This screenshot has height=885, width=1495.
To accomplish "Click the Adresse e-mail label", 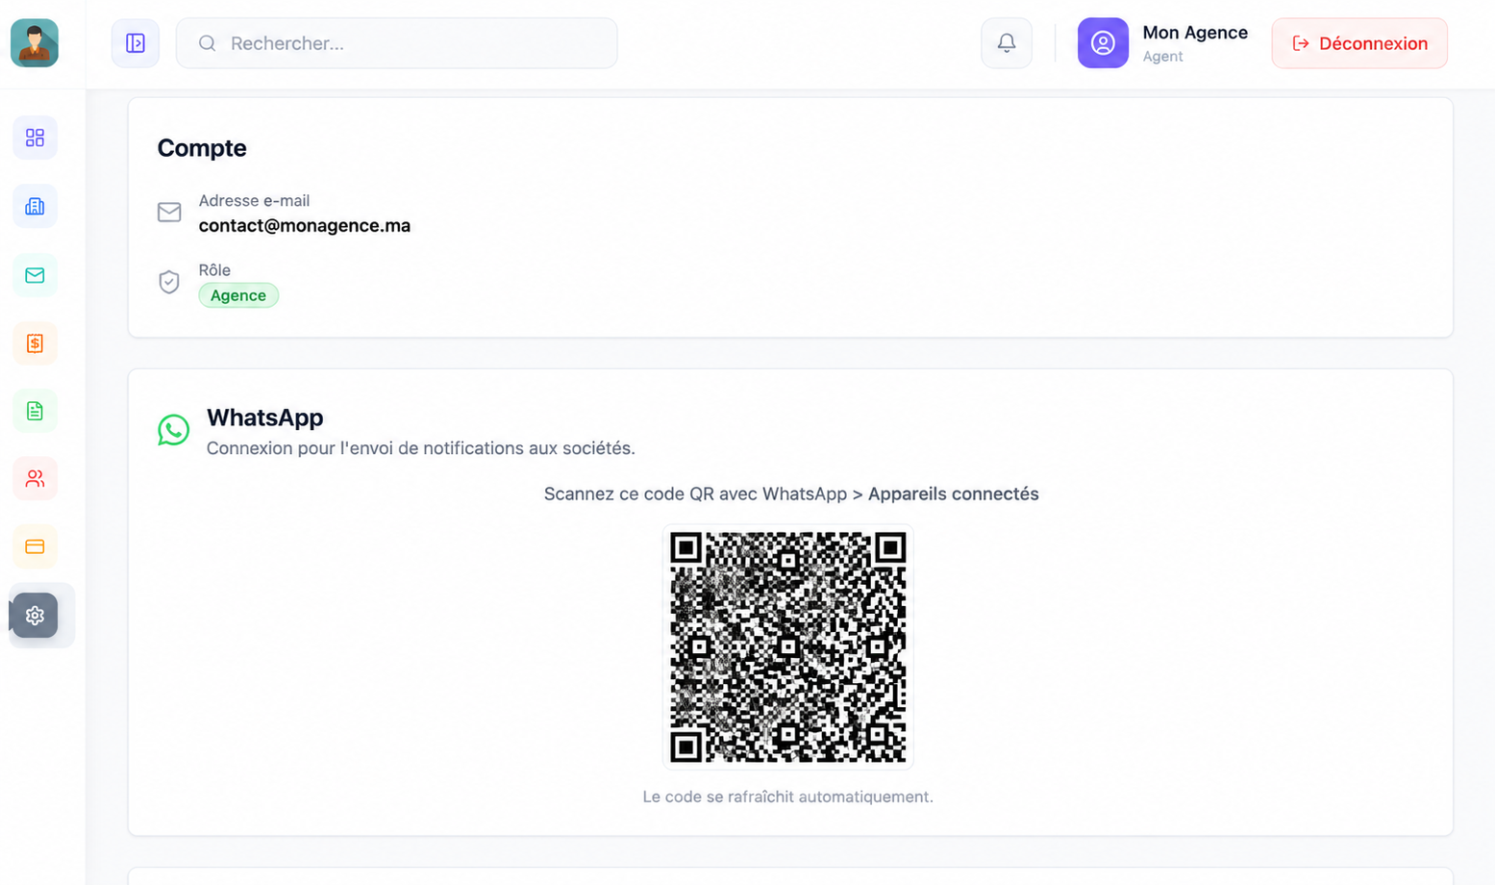I will coord(254,201).
